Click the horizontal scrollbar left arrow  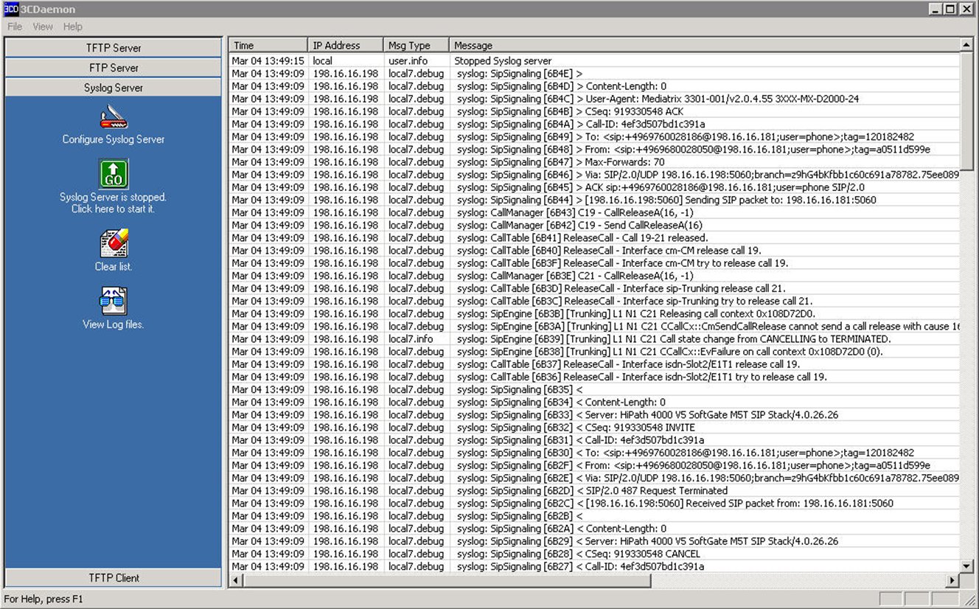coord(236,580)
